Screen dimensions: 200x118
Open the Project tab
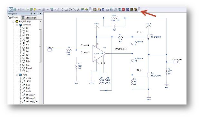click(x=14, y=17)
